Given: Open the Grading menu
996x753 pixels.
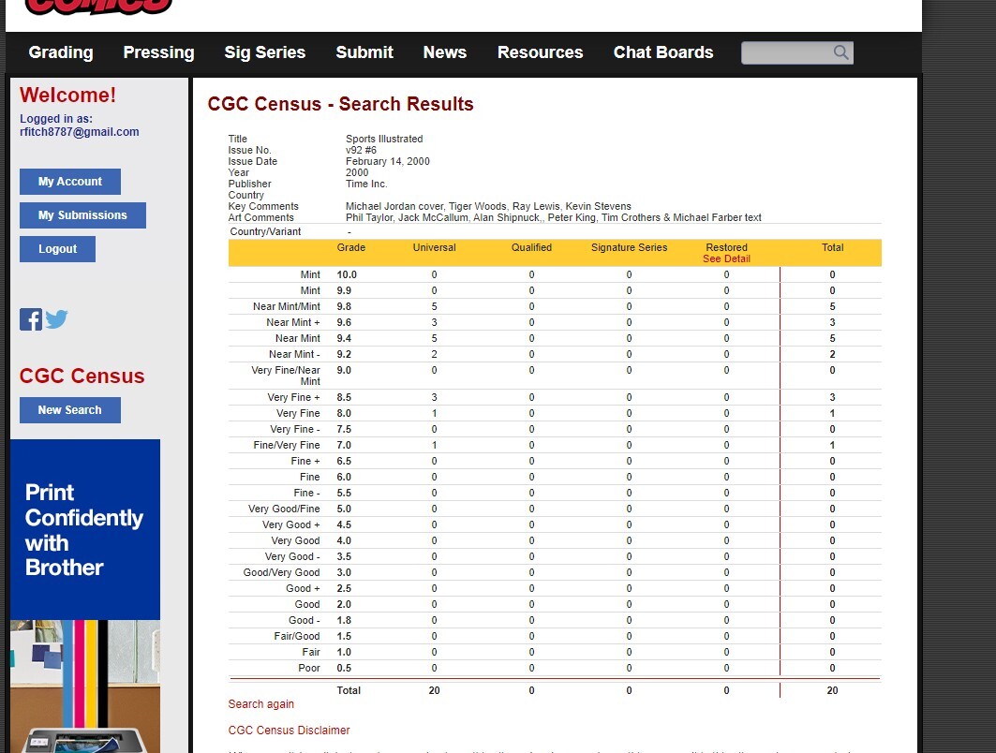Looking at the screenshot, I should pos(61,52).
